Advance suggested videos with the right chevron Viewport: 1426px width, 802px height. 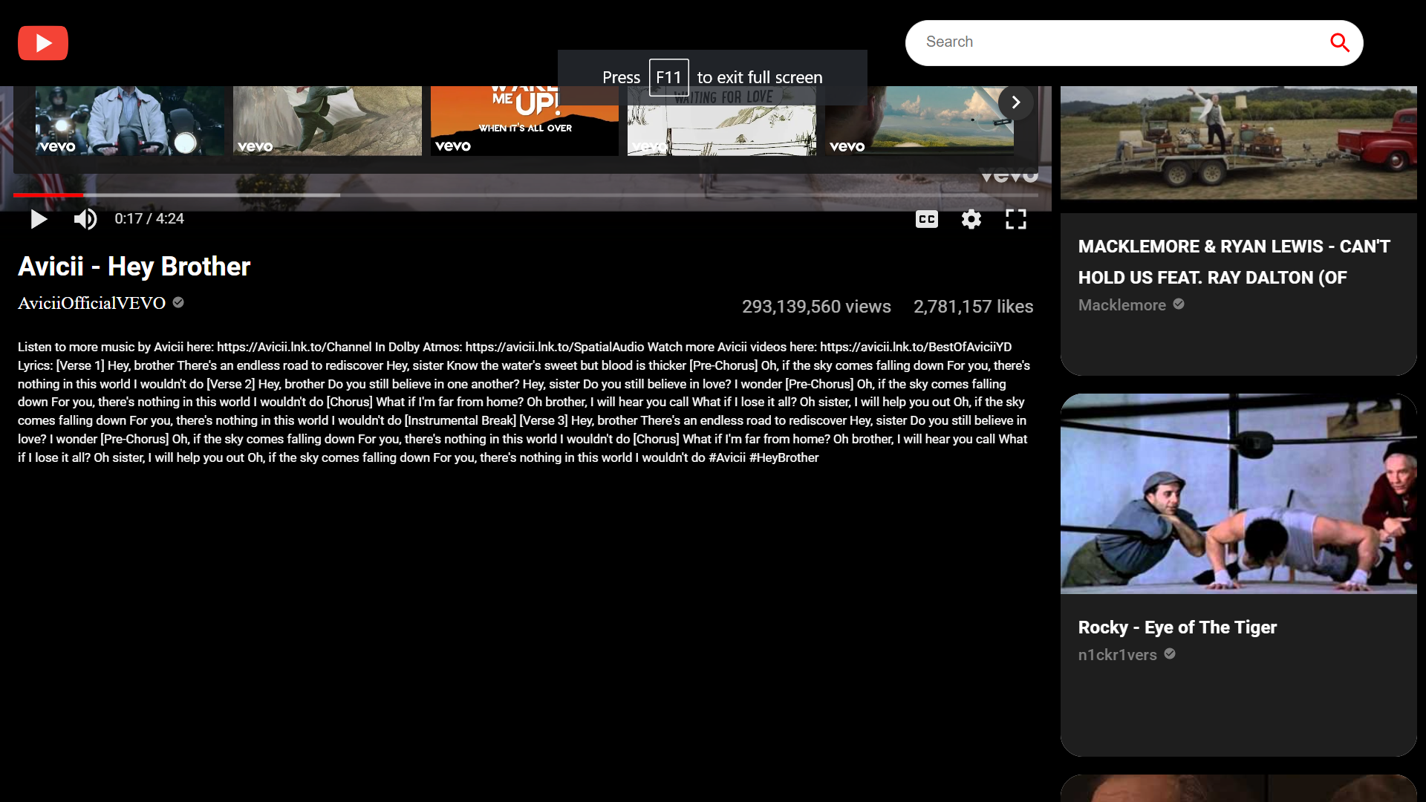coord(1015,102)
